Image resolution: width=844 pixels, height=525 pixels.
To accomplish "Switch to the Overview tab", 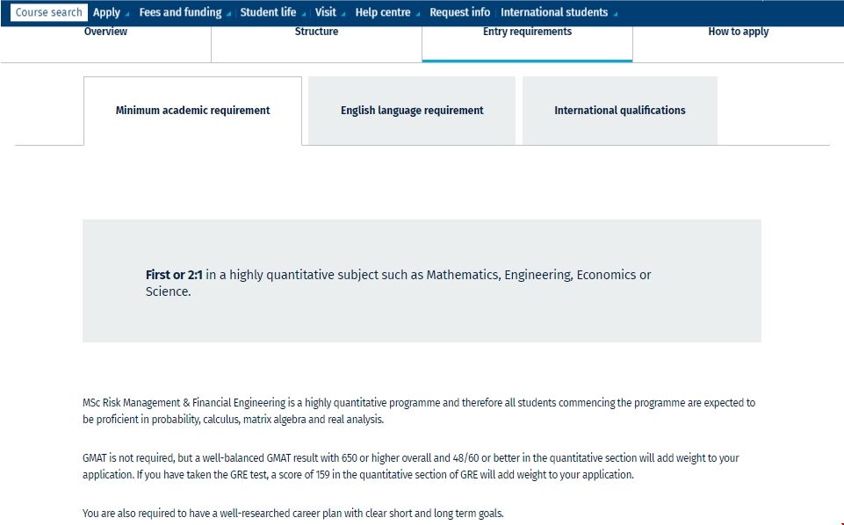I will 105,32.
